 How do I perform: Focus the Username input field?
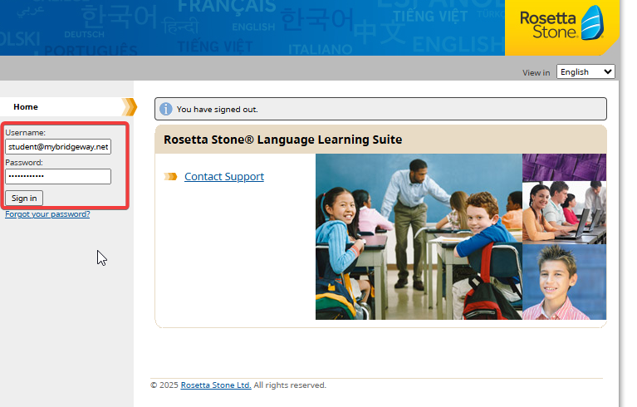[x=58, y=147]
